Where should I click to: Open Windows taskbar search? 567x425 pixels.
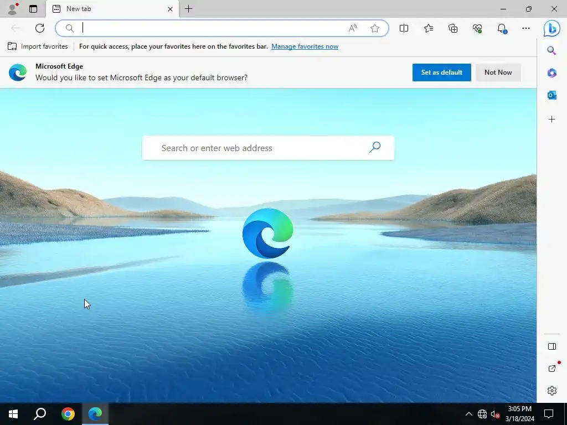click(x=40, y=414)
